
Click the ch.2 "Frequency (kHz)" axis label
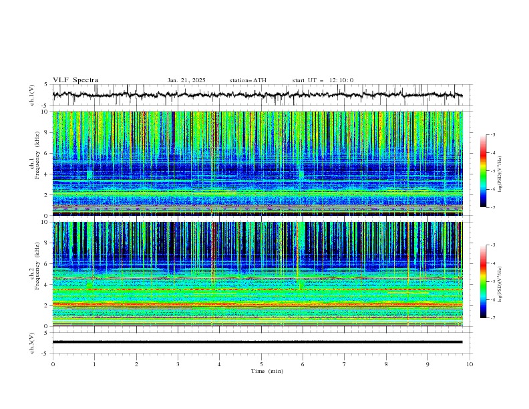(x=37, y=267)
